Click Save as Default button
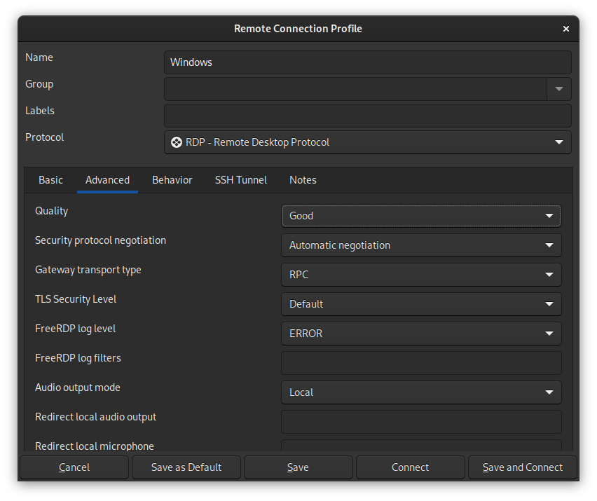 point(186,467)
